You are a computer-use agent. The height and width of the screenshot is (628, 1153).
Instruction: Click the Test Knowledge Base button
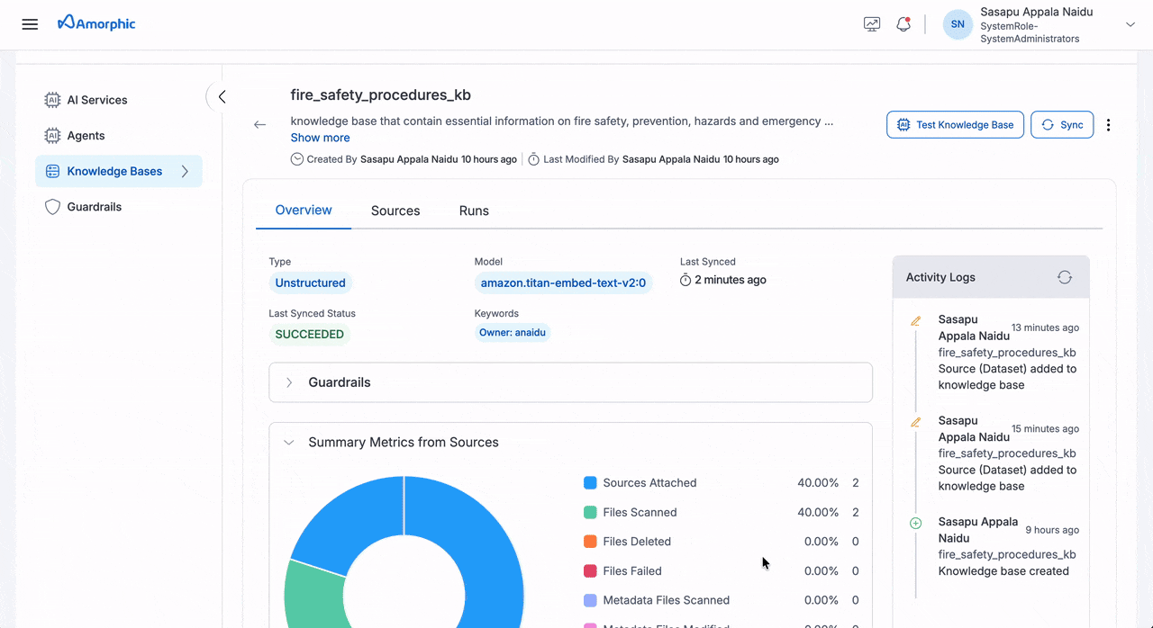955,124
